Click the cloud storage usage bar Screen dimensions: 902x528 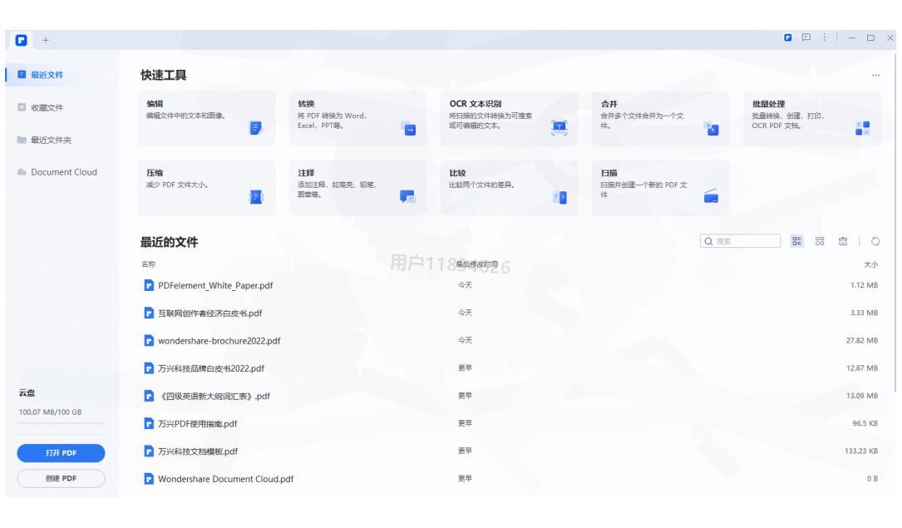tap(61, 423)
